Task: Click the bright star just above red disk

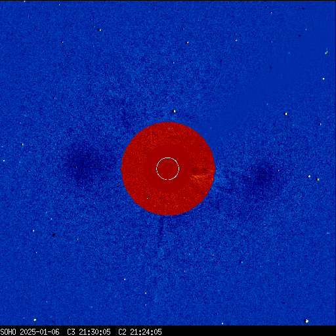Action: tap(175, 111)
